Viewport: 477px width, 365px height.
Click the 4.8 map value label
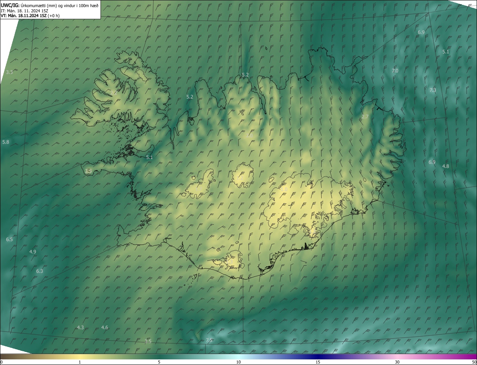pyautogui.click(x=446, y=166)
